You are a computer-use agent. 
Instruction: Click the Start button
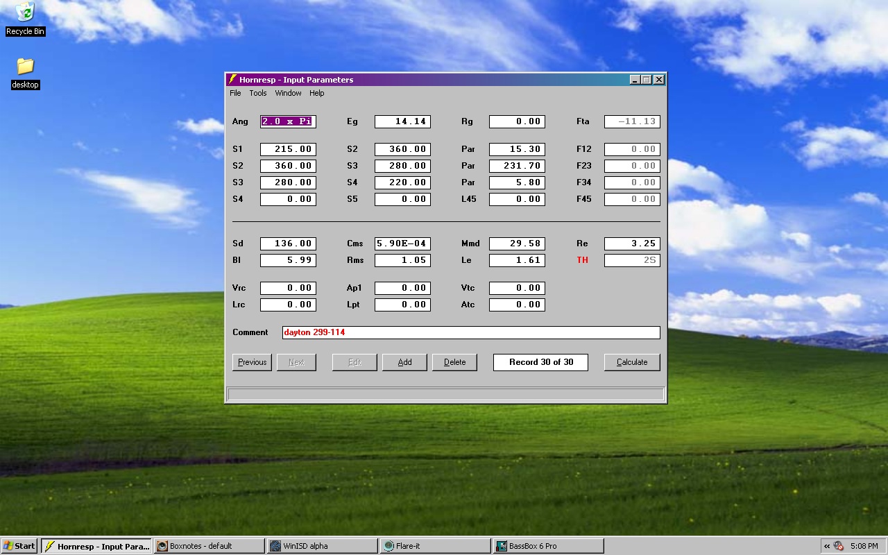pyautogui.click(x=19, y=546)
